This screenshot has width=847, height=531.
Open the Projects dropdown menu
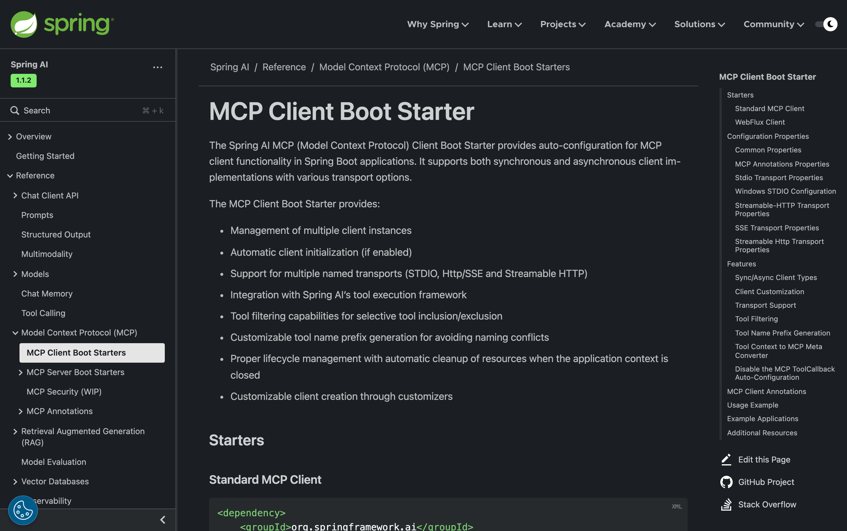pos(563,24)
